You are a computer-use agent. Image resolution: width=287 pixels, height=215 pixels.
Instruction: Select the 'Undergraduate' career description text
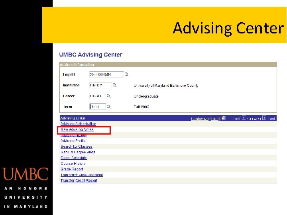pos(146,96)
